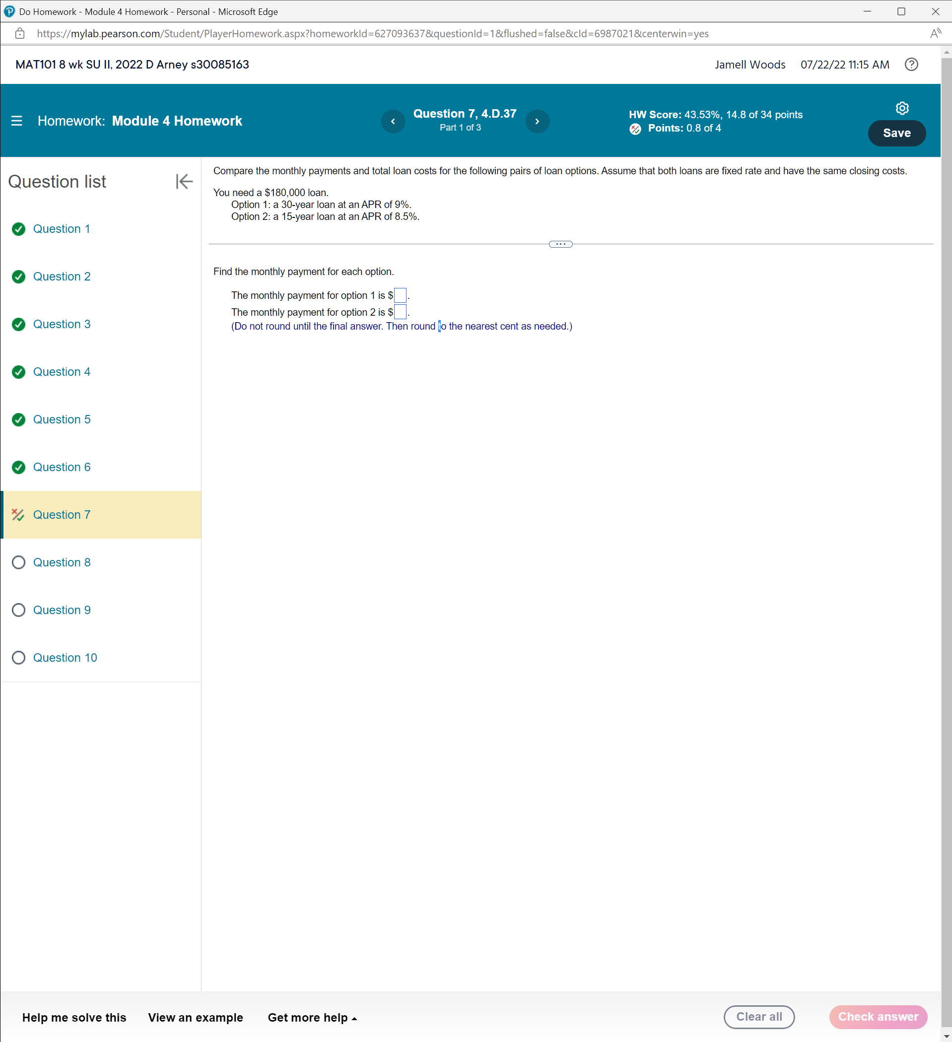Click the option 1 monthly payment input box

tap(400, 295)
